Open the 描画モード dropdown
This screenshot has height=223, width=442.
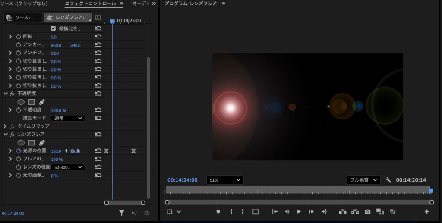[68, 118]
